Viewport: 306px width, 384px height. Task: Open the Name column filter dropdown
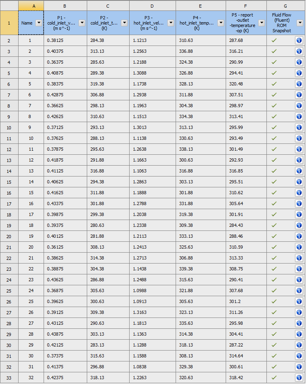[x=39, y=23]
